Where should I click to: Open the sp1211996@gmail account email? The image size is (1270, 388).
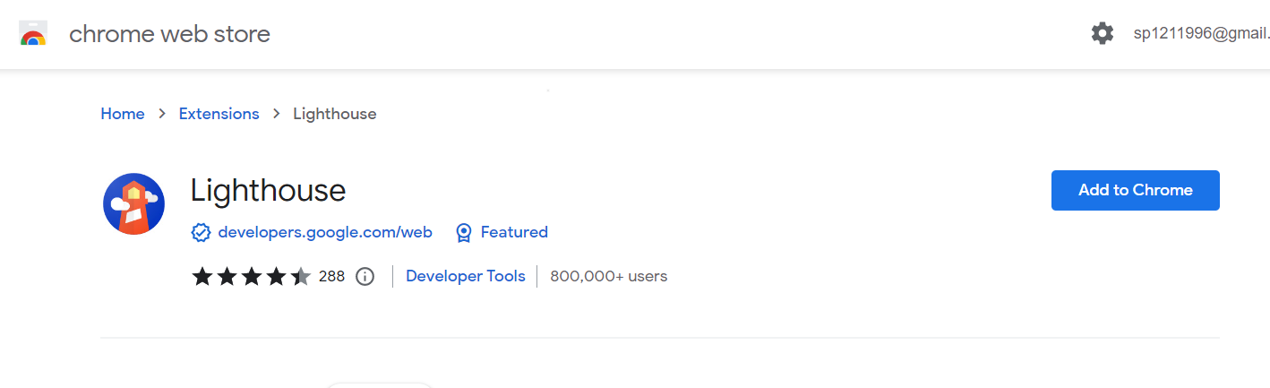coord(1201,34)
